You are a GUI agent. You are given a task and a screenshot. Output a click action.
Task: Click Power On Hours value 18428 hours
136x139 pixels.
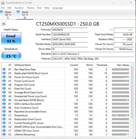click(124, 49)
